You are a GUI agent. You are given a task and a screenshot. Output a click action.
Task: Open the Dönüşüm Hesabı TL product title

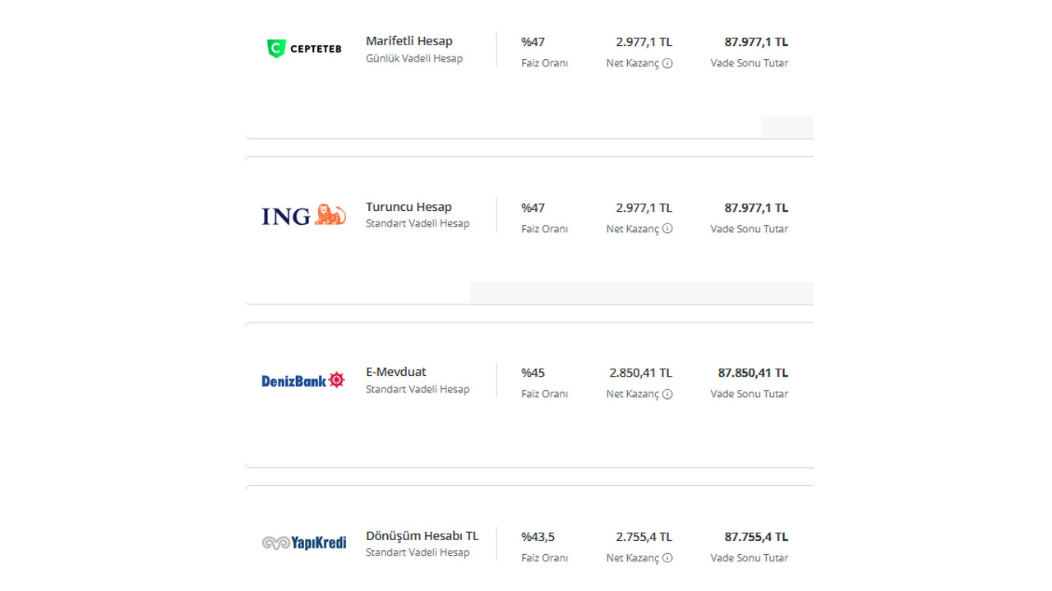coord(422,536)
